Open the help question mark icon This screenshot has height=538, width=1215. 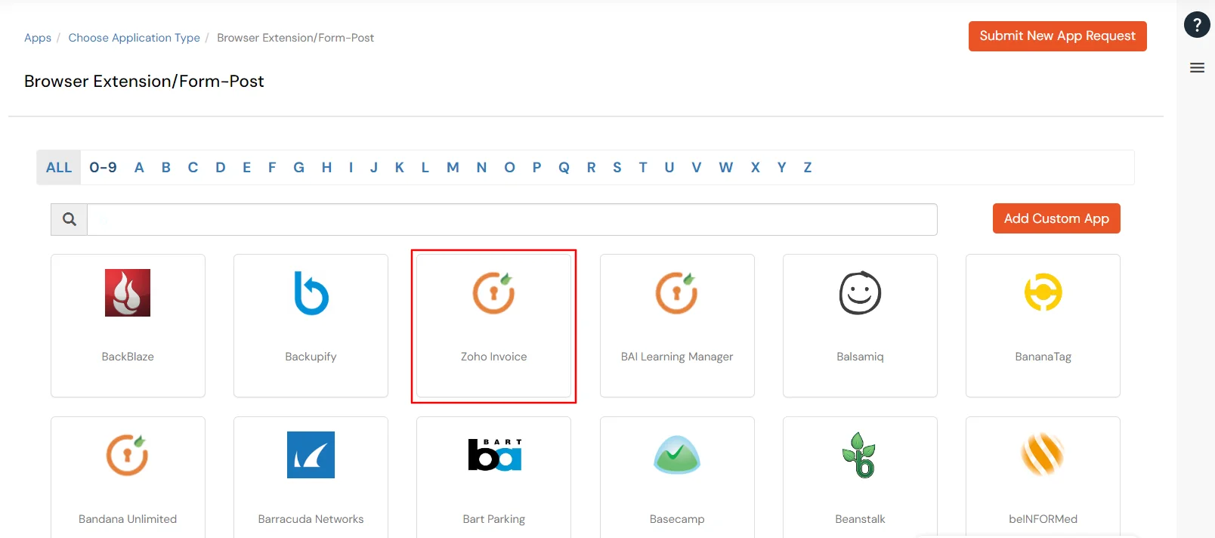click(1197, 25)
